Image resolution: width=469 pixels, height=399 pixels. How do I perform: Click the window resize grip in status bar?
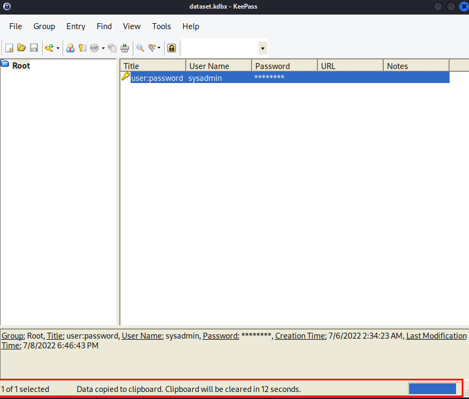click(466, 393)
